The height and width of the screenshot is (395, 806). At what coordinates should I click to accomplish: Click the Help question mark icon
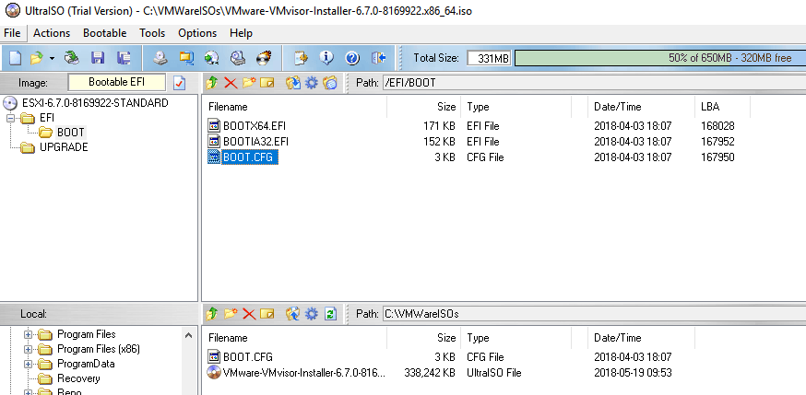pyautogui.click(x=352, y=58)
